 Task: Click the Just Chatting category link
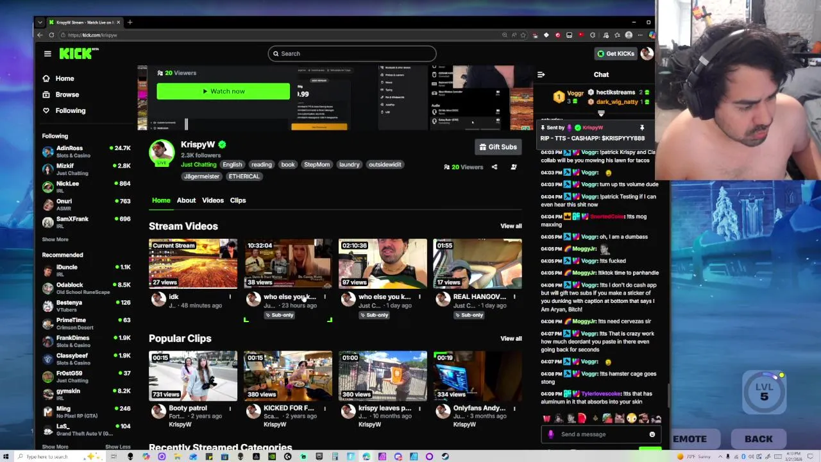point(199,164)
